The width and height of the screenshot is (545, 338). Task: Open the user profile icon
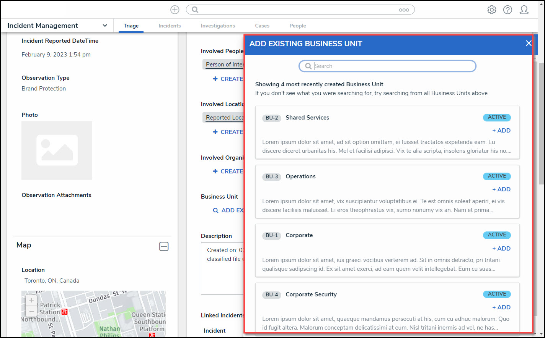point(524,10)
